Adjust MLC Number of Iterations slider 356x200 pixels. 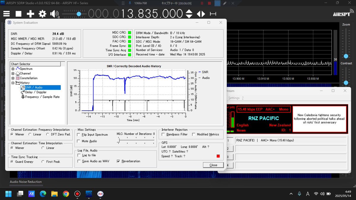tap(135, 141)
